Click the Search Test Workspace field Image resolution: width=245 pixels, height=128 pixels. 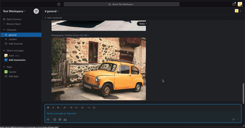coord(122,4)
